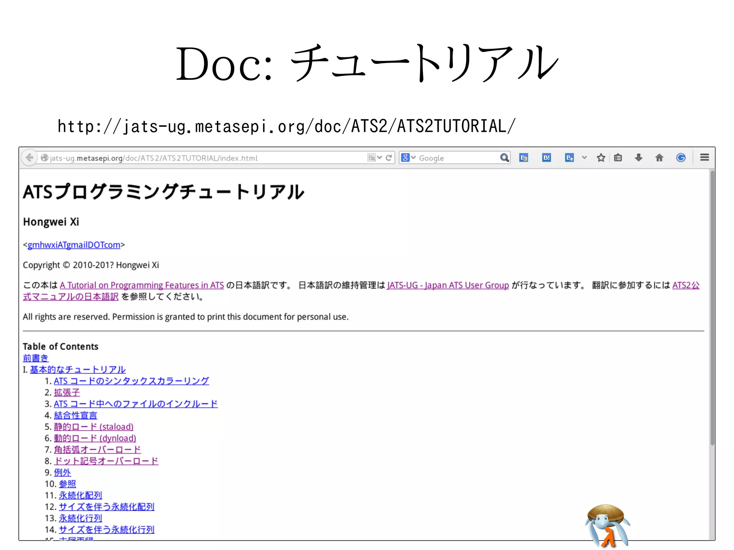Click the Hongwei Xi author heading

51,222
